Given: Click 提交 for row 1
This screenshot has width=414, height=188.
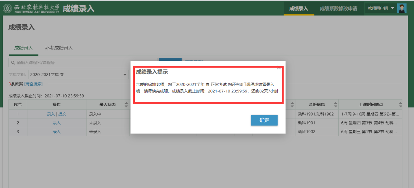Looking at the screenshot, I should (x=62, y=114).
